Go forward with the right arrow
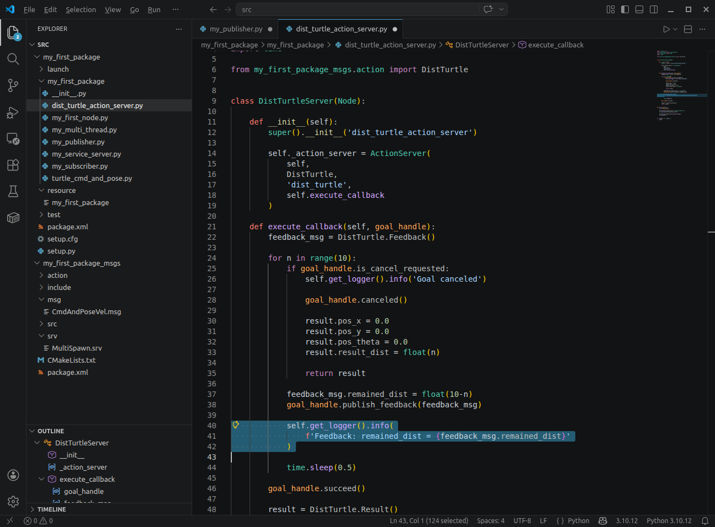The image size is (715, 527). pos(228,9)
